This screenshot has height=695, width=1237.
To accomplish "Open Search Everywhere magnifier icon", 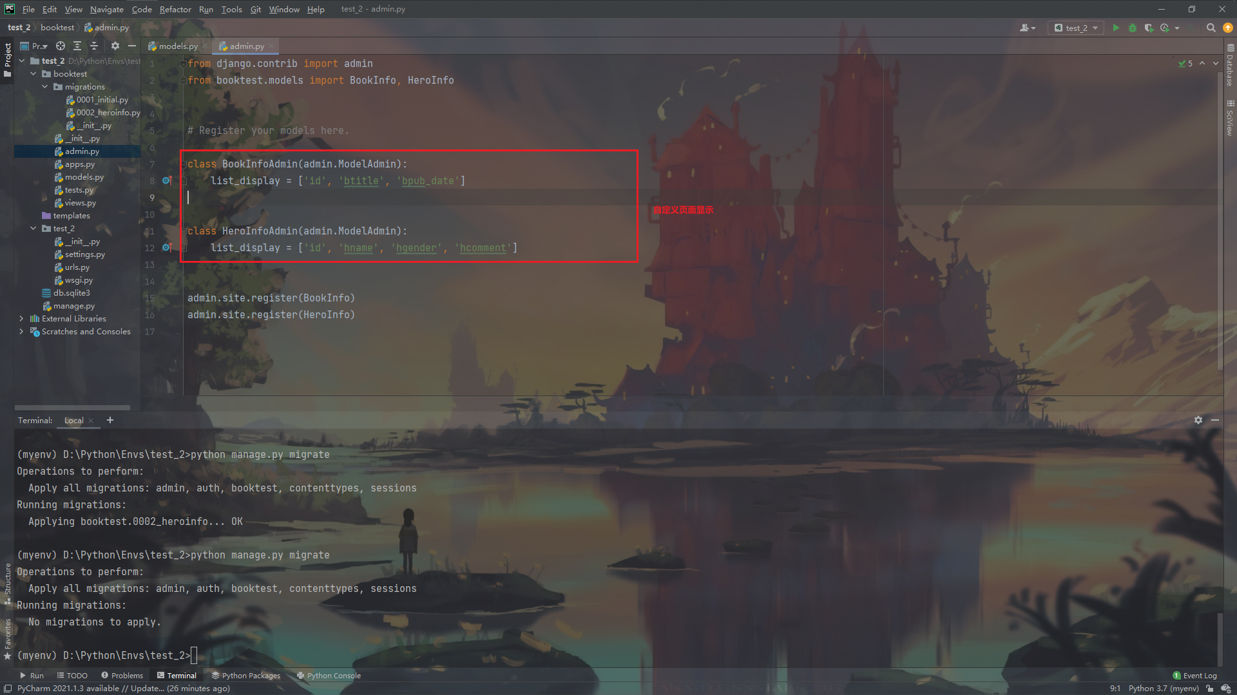I will (x=1211, y=28).
